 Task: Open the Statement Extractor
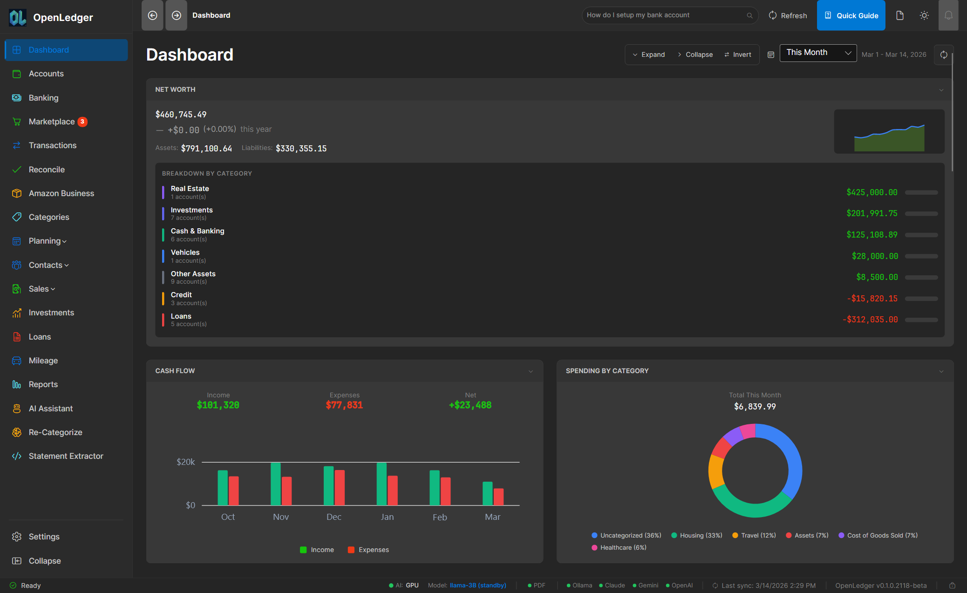[x=66, y=456]
